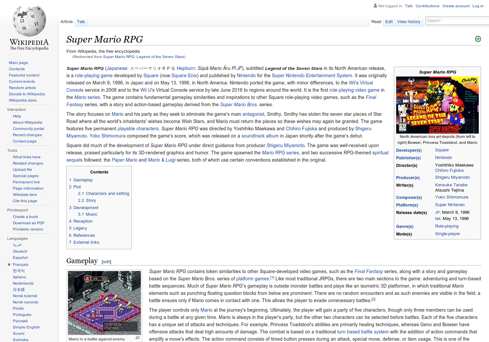
Task: Click the enlarge icon under battle screenshot
Action: [138, 338]
